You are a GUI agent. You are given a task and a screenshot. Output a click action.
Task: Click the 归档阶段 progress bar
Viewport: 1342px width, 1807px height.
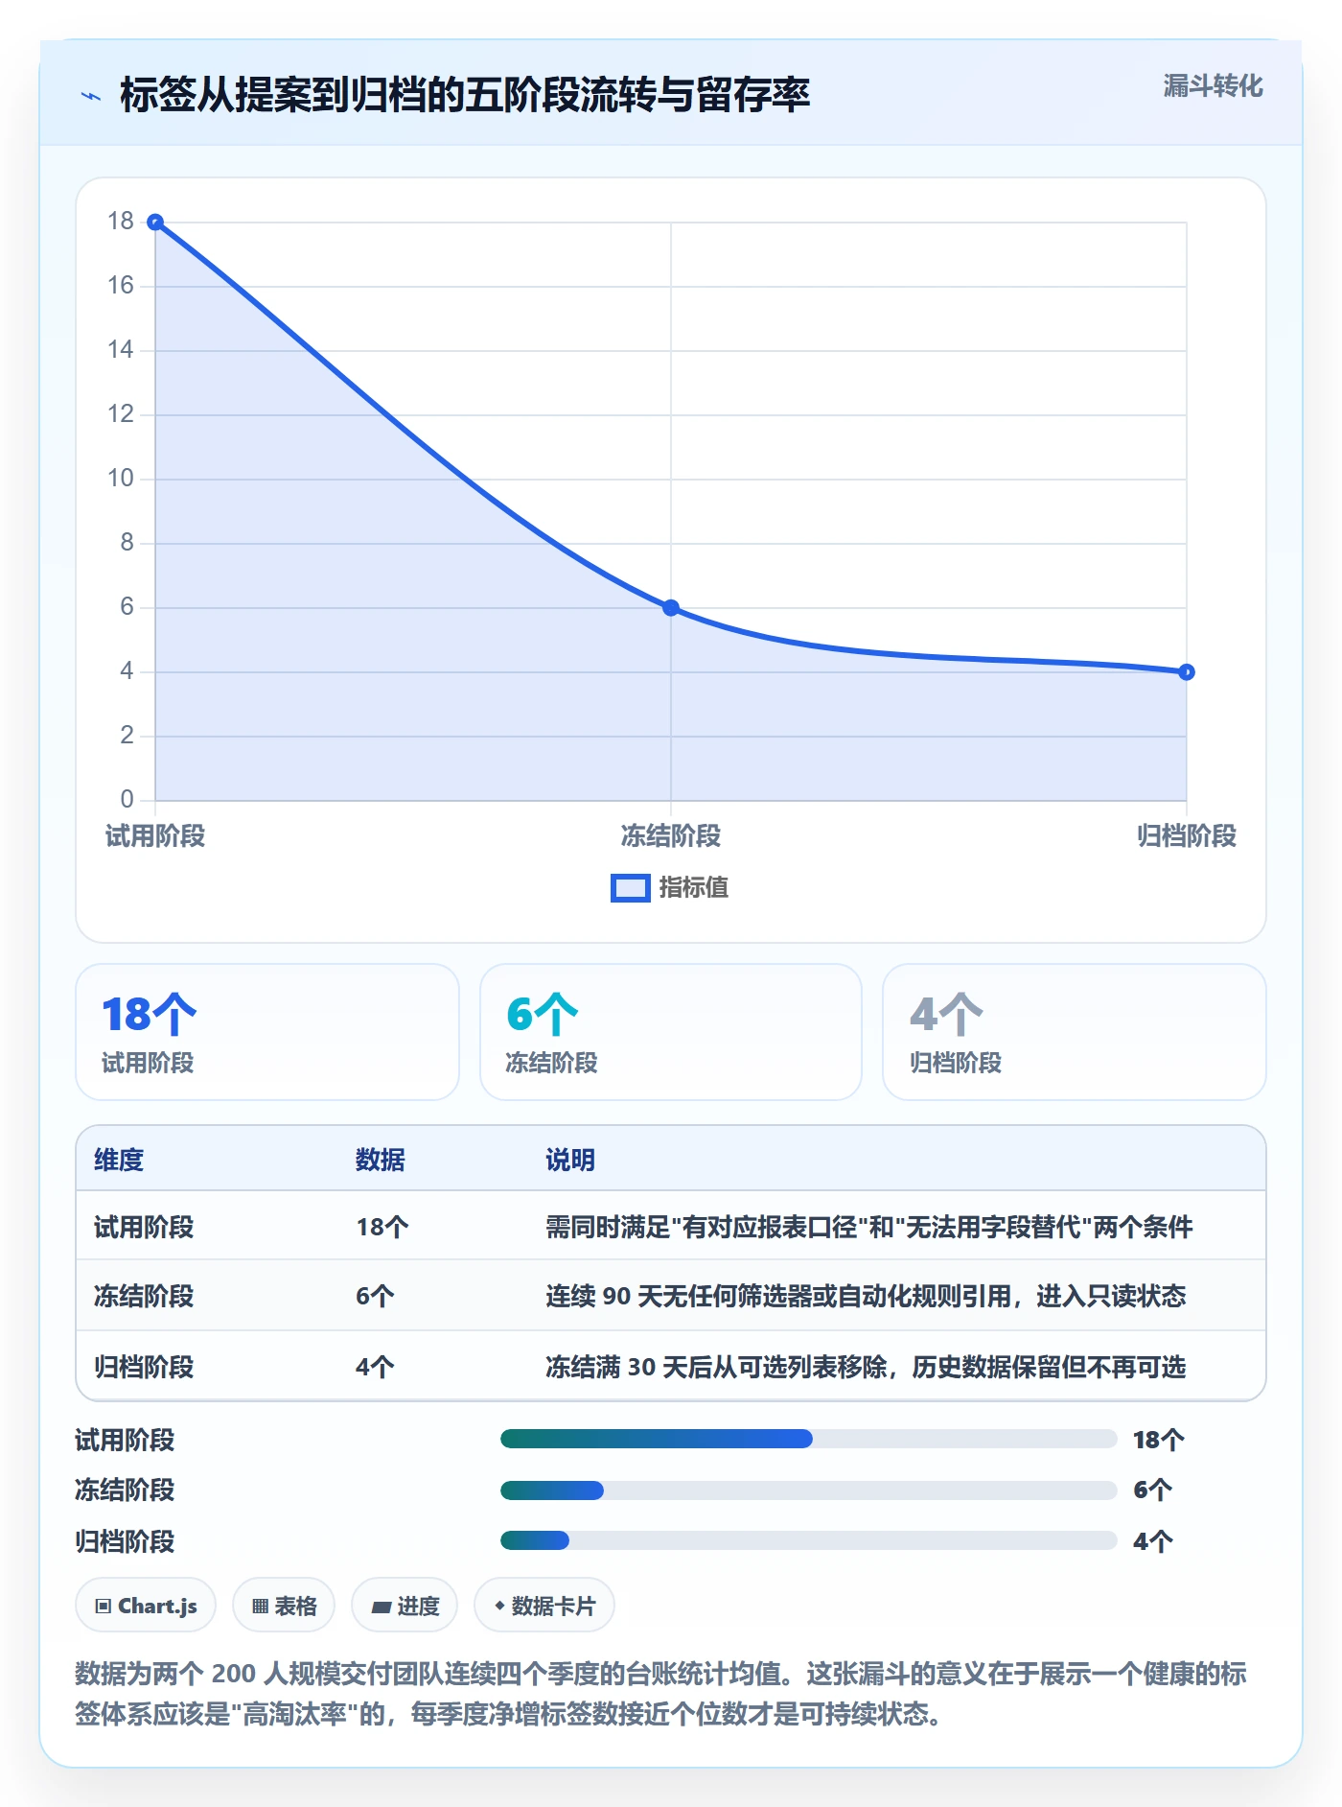pos(808,1540)
